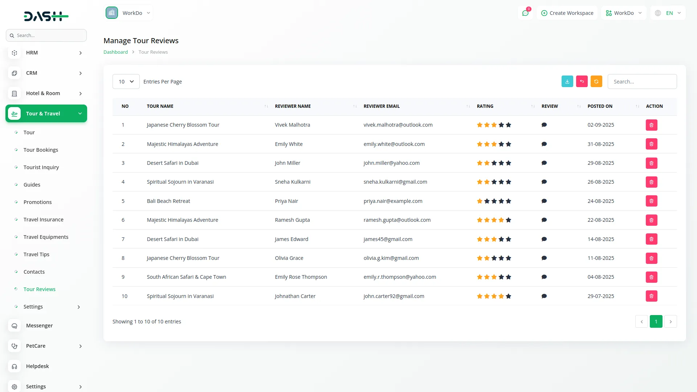Viewport: 697px width, 392px height.
Task: Go to next pagination page arrow
Action: click(x=670, y=322)
